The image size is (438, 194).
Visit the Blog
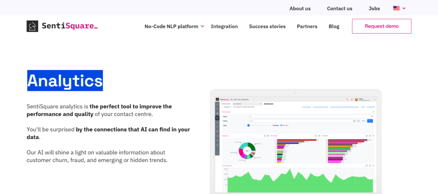point(334,26)
